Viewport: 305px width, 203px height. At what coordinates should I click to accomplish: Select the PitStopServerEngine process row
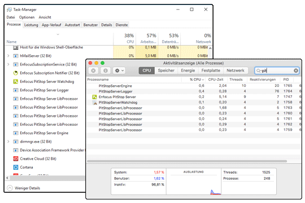pyautogui.click(x=194, y=86)
